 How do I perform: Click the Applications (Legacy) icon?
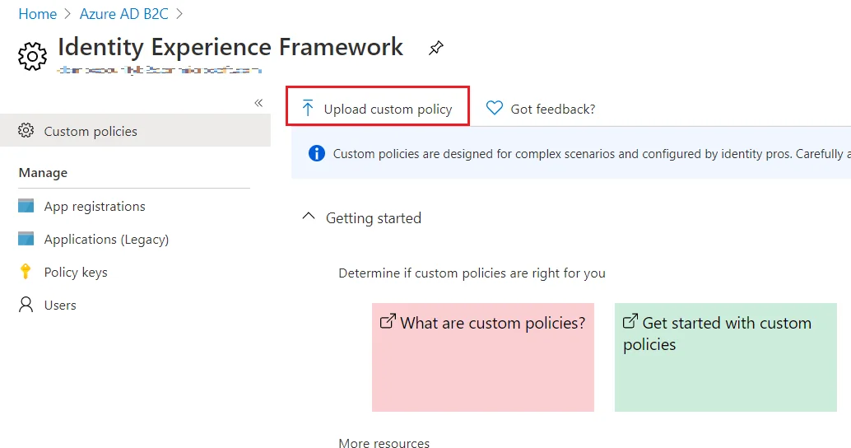click(x=26, y=238)
